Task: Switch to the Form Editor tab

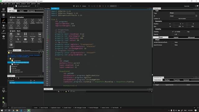Action: [x=47, y=8]
